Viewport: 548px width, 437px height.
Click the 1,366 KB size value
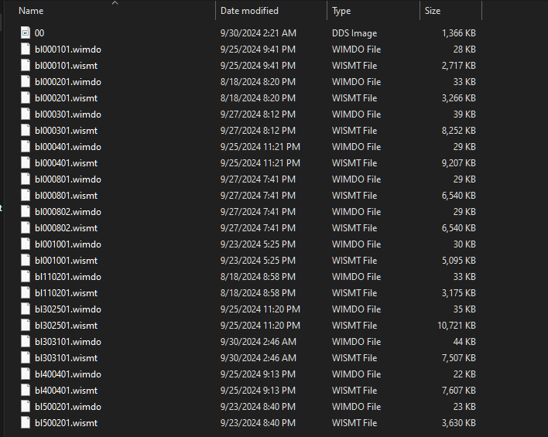458,33
